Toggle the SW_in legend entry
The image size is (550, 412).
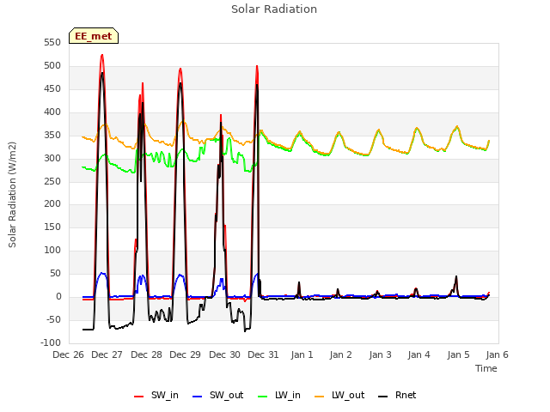click(156, 395)
